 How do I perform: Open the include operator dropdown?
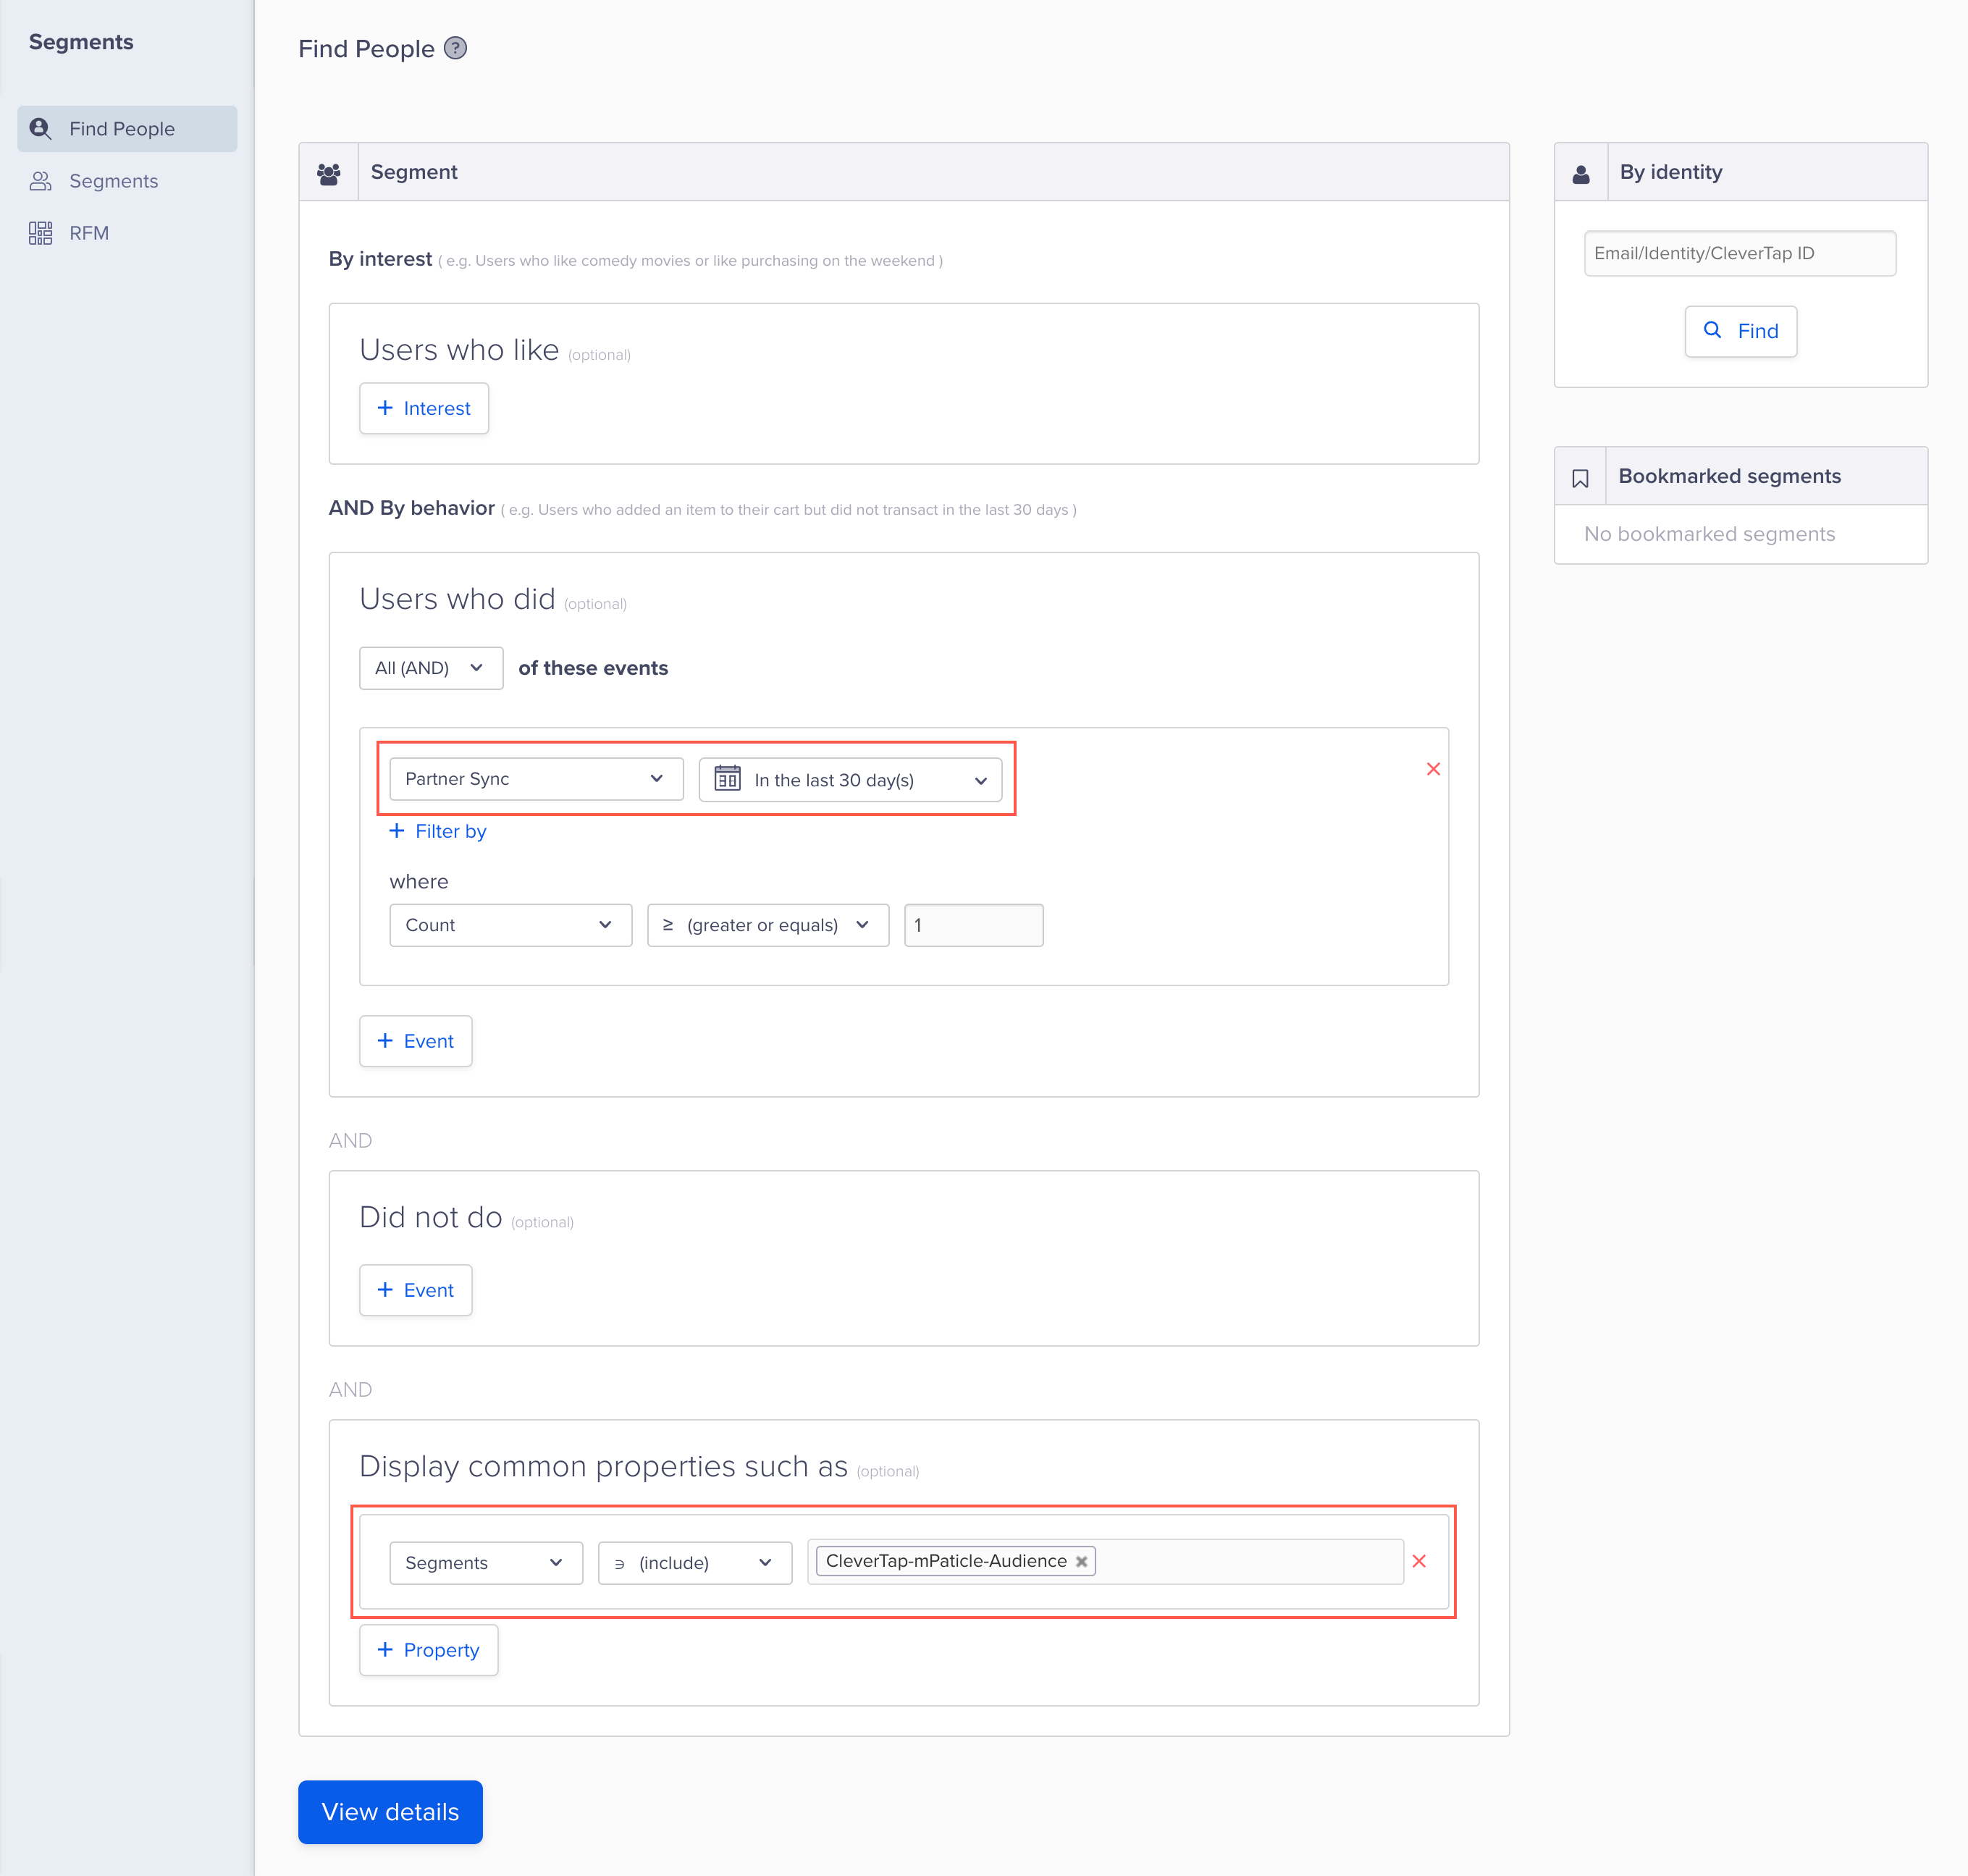pyautogui.click(x=694, y=1562)
